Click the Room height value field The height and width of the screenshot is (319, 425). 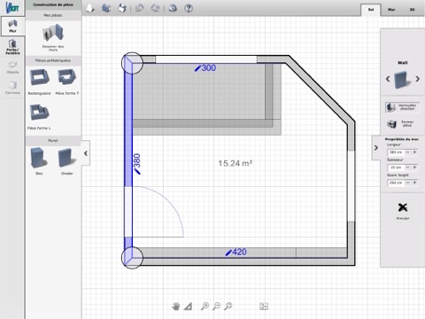click(x=396, y=183)
